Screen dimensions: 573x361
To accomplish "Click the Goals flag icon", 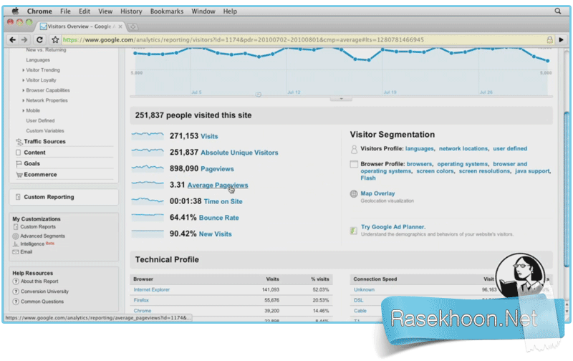I will coord(19,164).
